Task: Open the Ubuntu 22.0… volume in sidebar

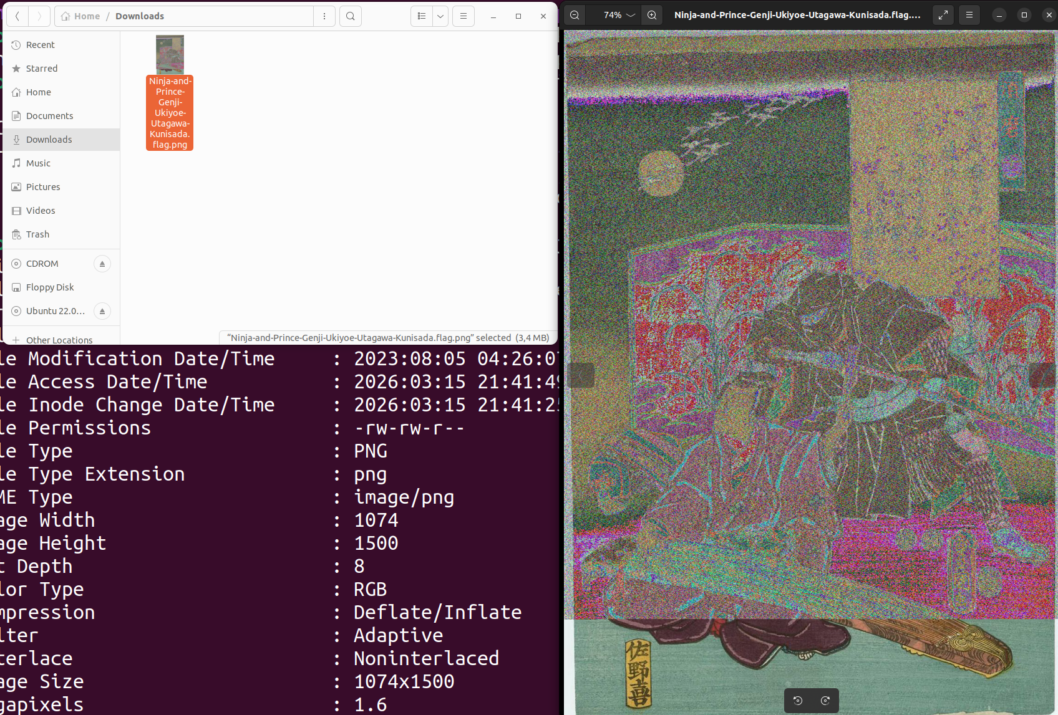Action: 47,311
